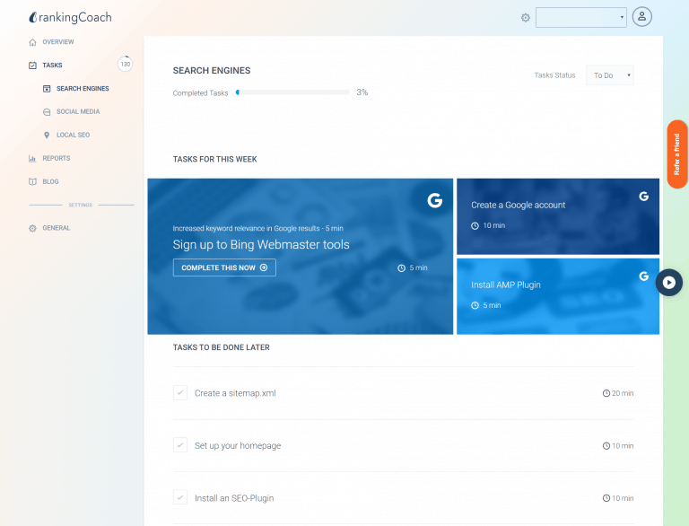This screenshot has width=689, height=526.
Task: Check the Install an SEO-Plugin task
Action: [180, 497]
